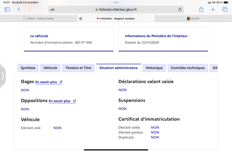Switch to AUTO1 browser tab

(x=193, y=19)
